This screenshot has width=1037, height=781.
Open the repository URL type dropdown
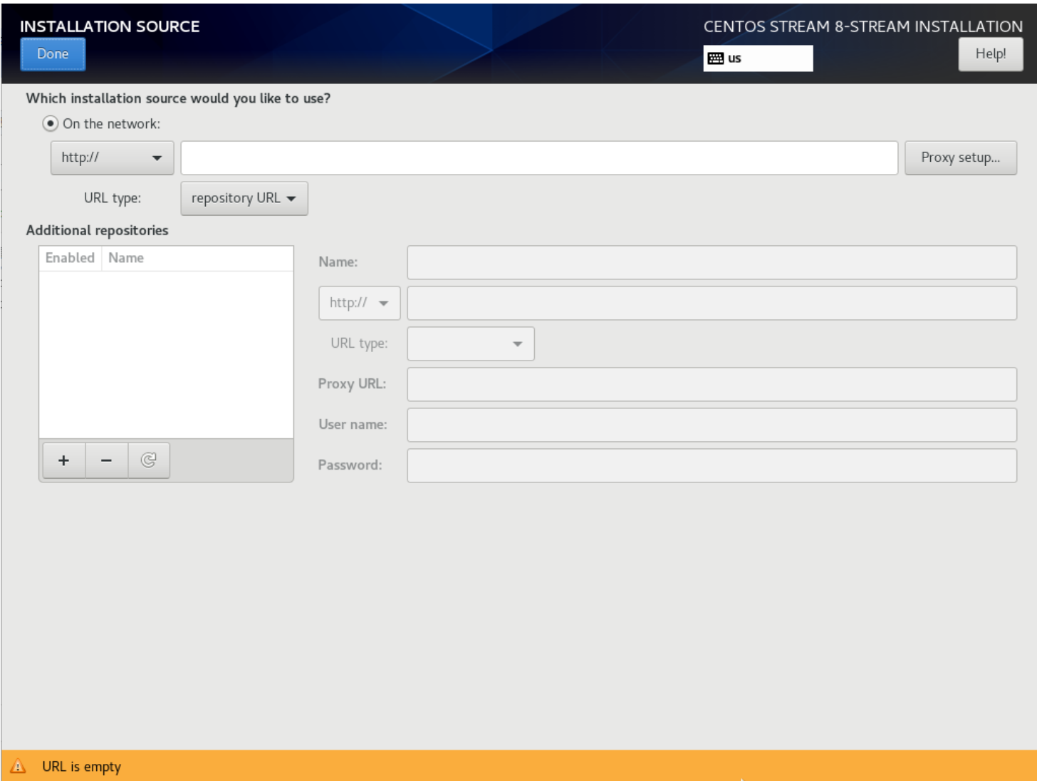click(x=244, y=198)
